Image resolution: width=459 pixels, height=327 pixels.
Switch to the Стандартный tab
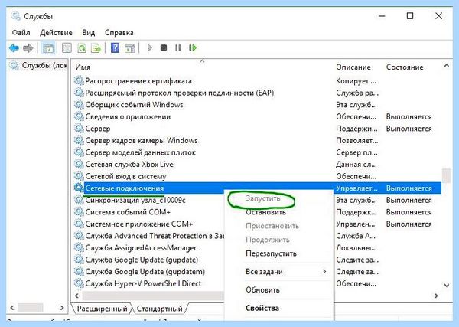(x=159, y=309)
